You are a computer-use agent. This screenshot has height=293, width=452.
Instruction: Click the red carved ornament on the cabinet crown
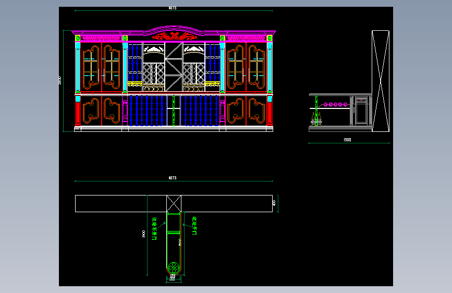point(175,36)
